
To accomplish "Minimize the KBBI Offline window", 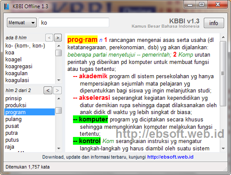I will [x=190, y=5].
